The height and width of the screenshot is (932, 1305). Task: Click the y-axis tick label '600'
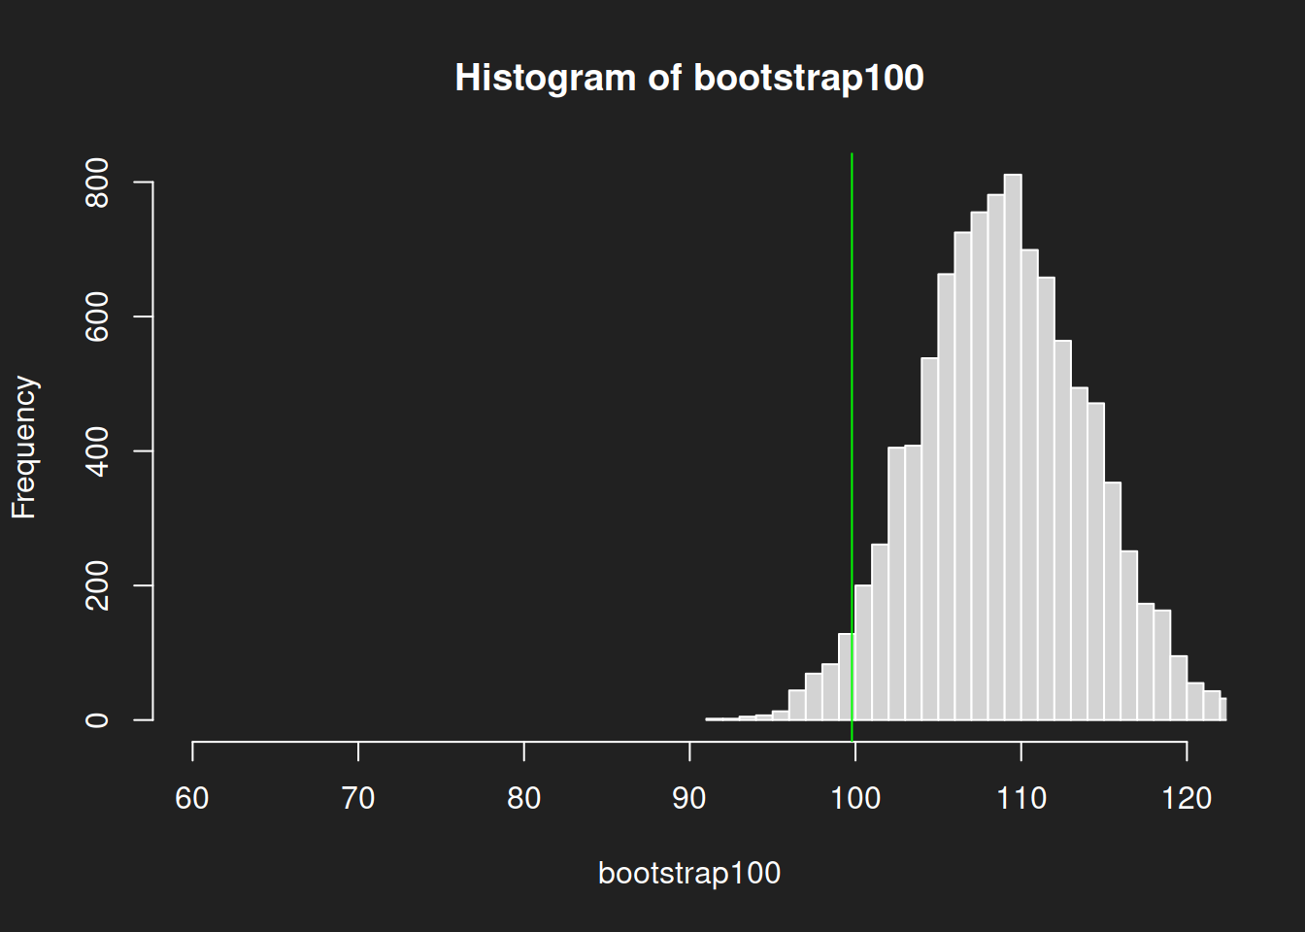[97, 316]
